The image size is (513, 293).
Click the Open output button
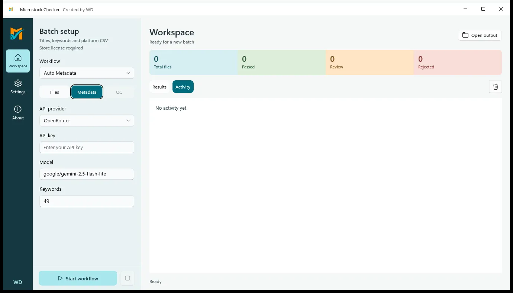[x=480, y=35]
